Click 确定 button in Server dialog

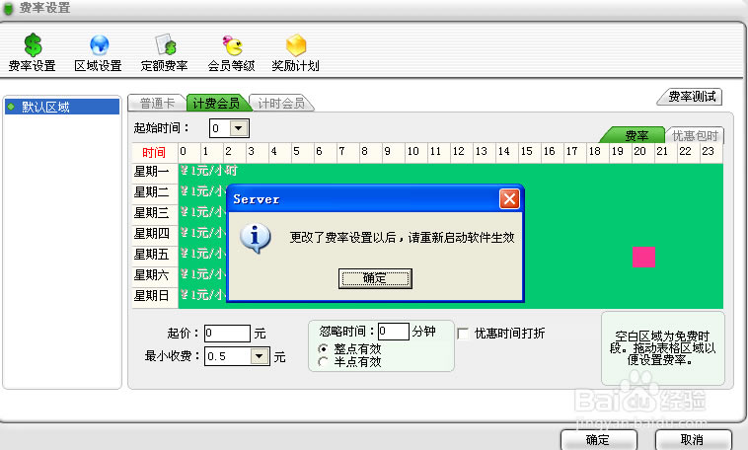(x=375, y=278)
